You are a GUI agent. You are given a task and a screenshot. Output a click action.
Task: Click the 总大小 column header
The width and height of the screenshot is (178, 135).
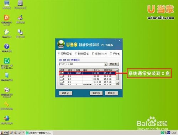coord(98,70)
